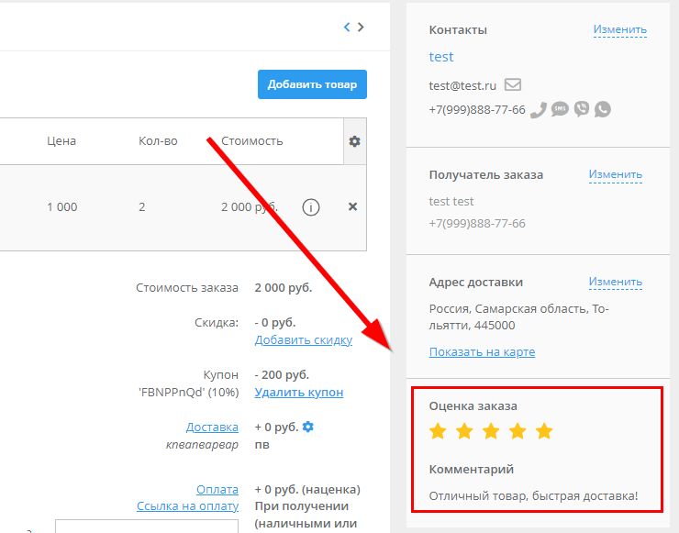Open the customer name test link

[441, 57]
